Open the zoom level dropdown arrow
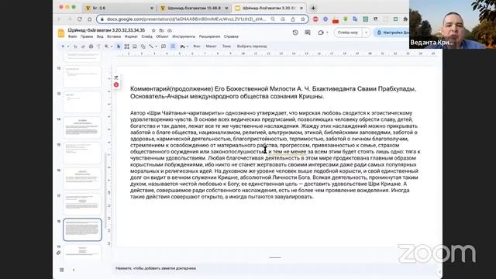Screen dimensions: 496x279 (112, 46)
